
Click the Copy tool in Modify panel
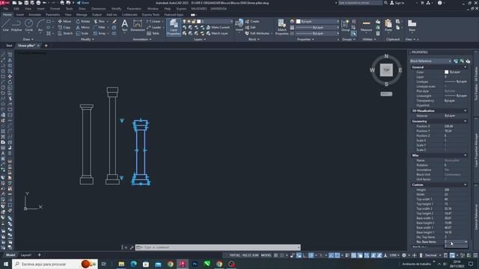click(64, 27)
